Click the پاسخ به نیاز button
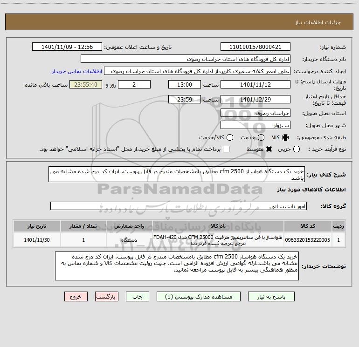This screenshot has width=359, height=347. 271,297
